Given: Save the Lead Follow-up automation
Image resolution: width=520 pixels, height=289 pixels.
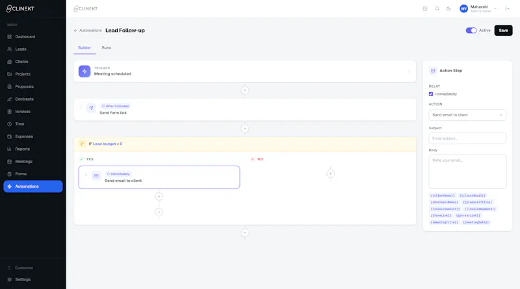Looking at the screenshot, I should [503, 31].
